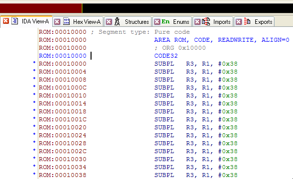Click the Structures tab icon

point(117,21)
